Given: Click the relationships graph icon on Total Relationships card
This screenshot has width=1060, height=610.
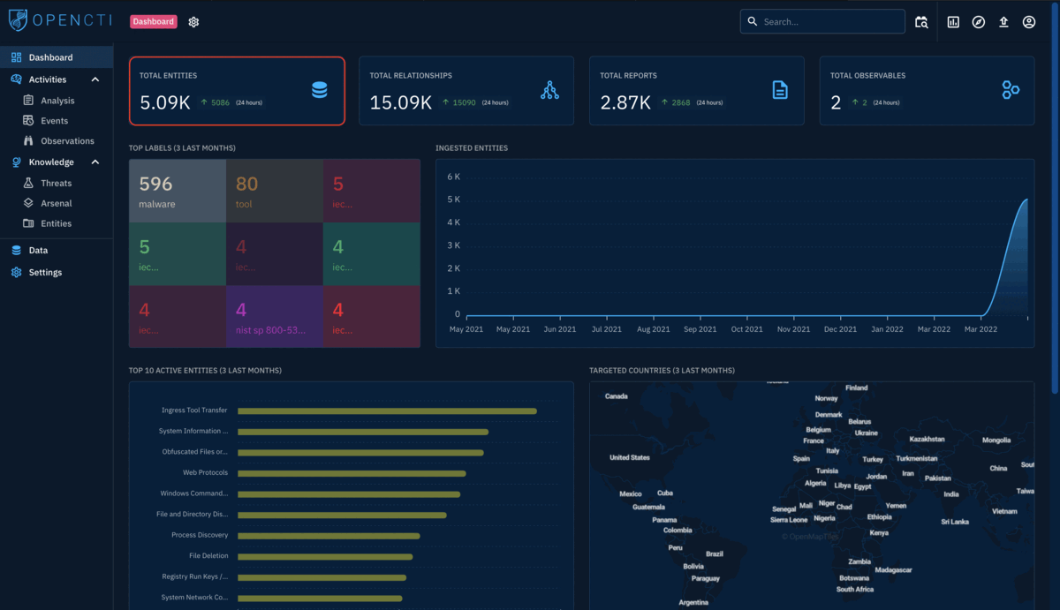Looking at the screenshot, I should tap(549, 89).
